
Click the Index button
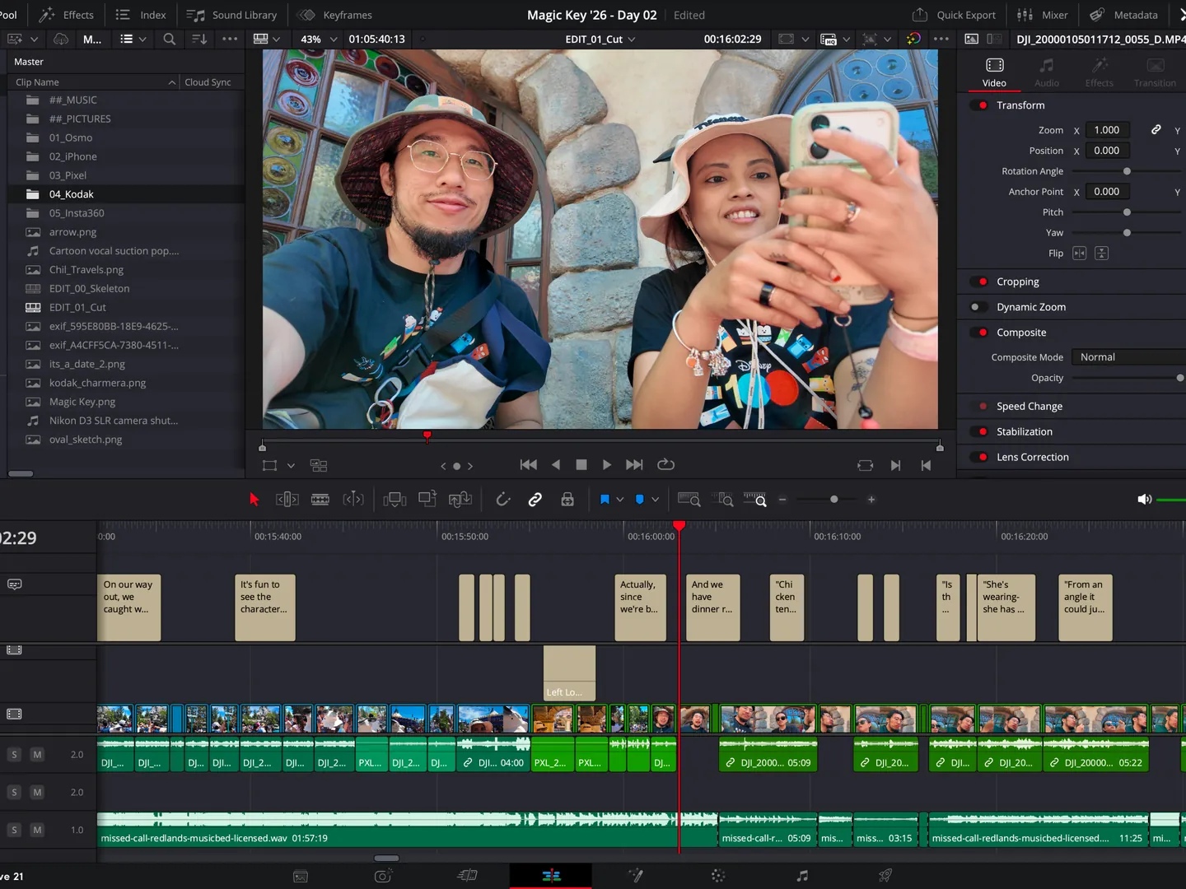141,15
